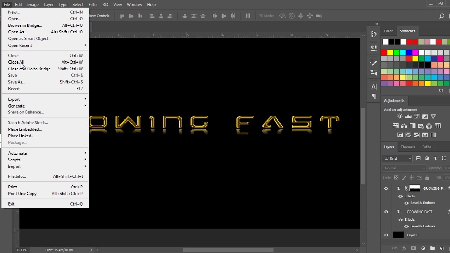
Task: Switch to the Channels tab
Action: [x=408, y=147]
